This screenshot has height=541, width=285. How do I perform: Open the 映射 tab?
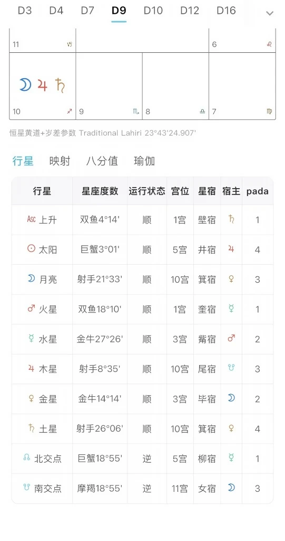coord(60,161)
